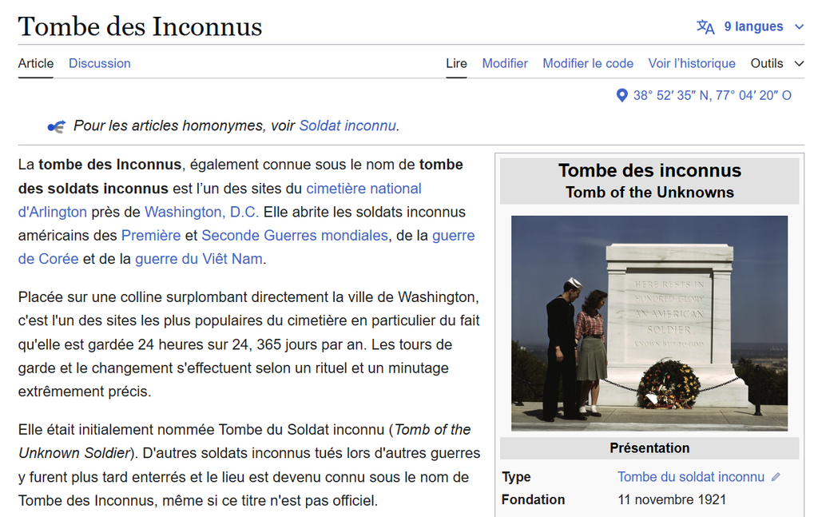Switch to the Article tab
The image size is (818, 517).
[x=35, y=63]
